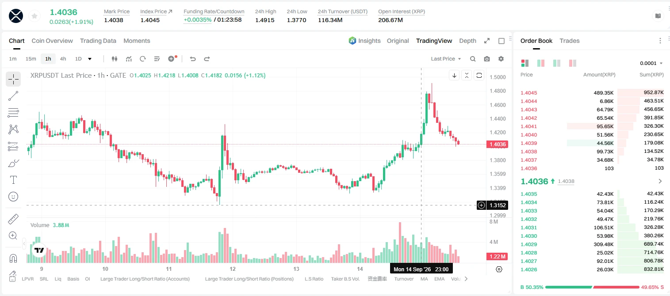Image resolution: width=670 pixels, height=296 pixels.
Task: Open the 0.0001 price precision dropdown
Action: (651, 63)
